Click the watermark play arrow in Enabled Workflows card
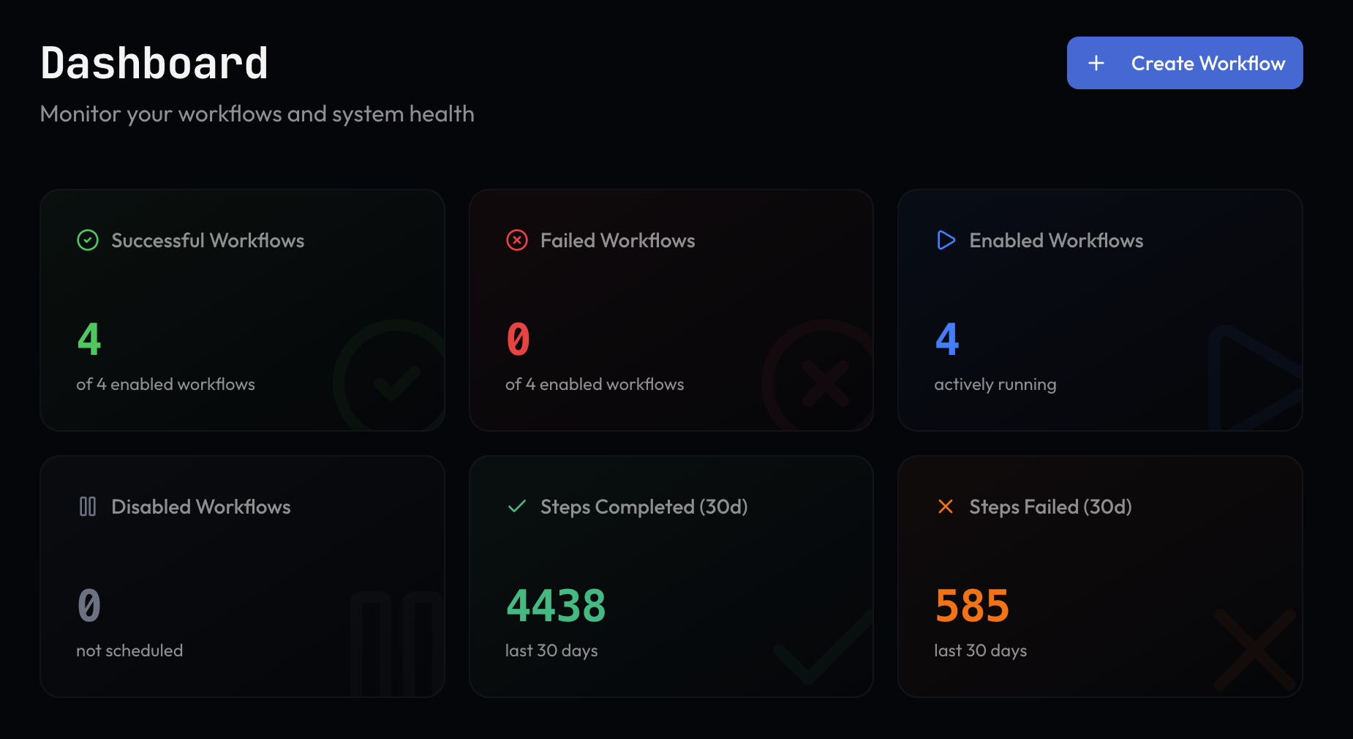Viewport: 1353px width, 739px height. point(1251,380)
